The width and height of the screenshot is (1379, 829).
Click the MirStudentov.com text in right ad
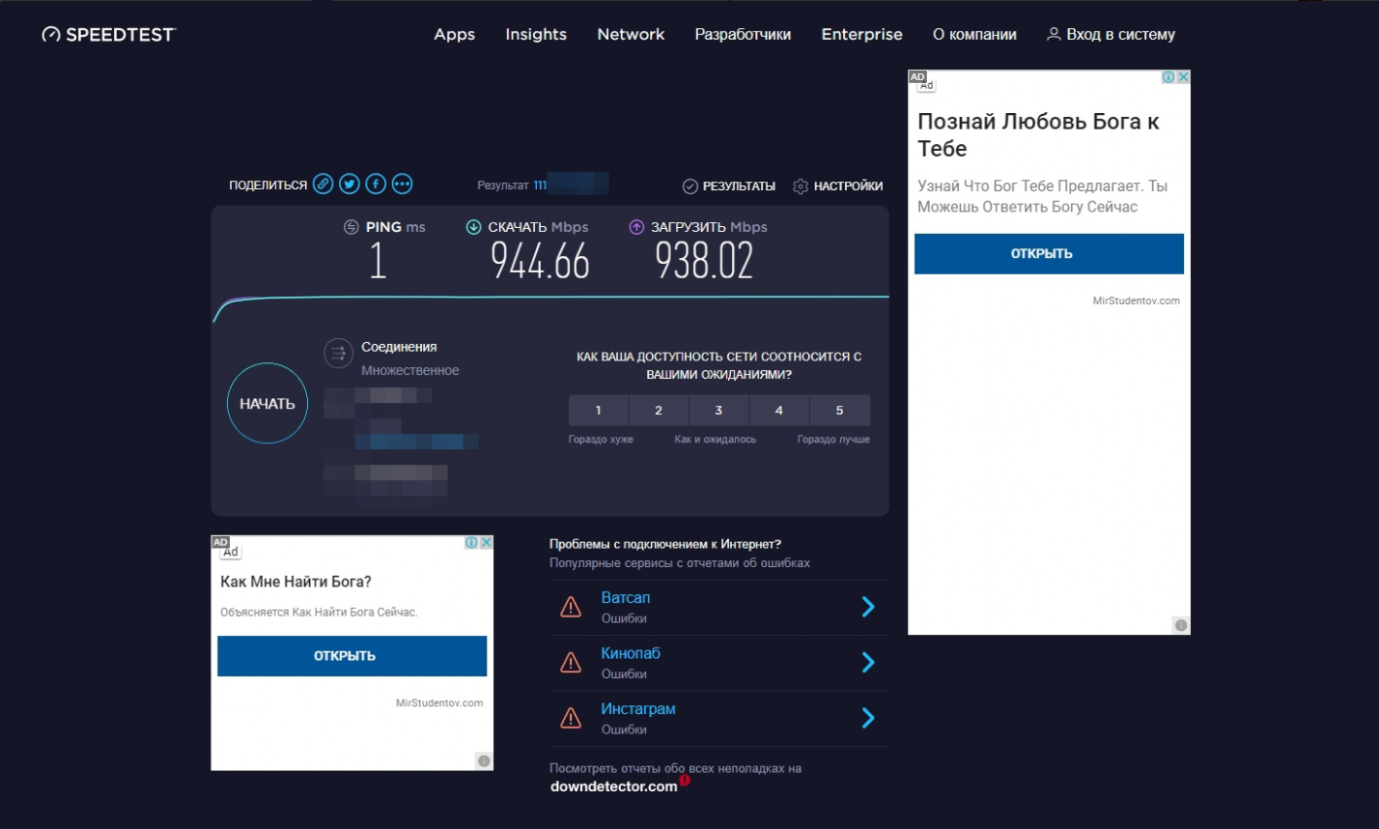[x=1137, y=300]
